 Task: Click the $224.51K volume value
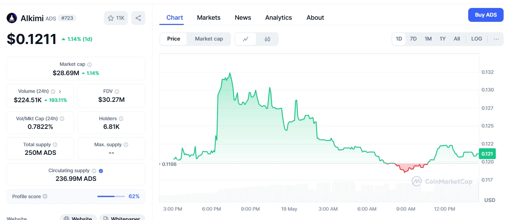coord(28,100)
